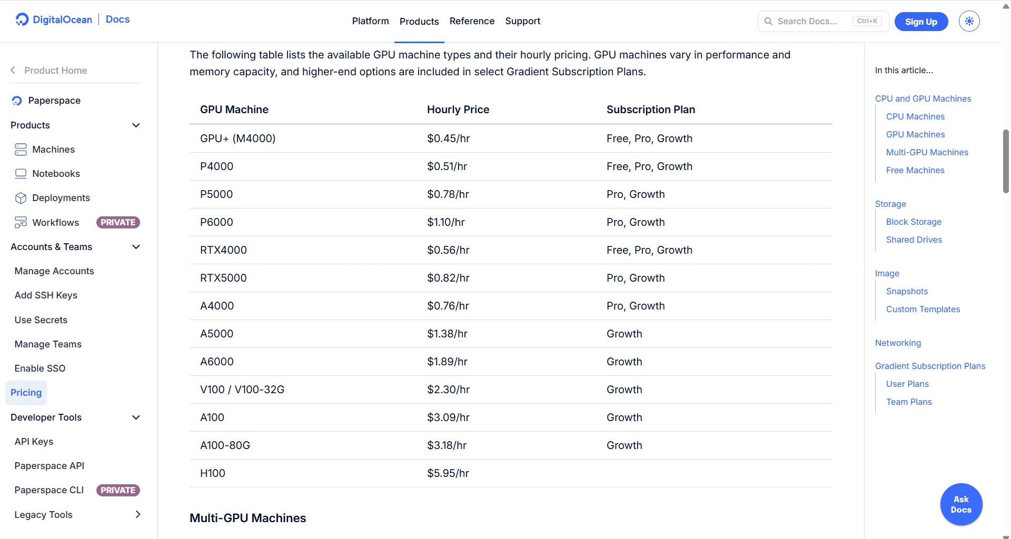Screen dimensions: 1011x539
Task: Open the Products top menu
Action: pos(419,21)
